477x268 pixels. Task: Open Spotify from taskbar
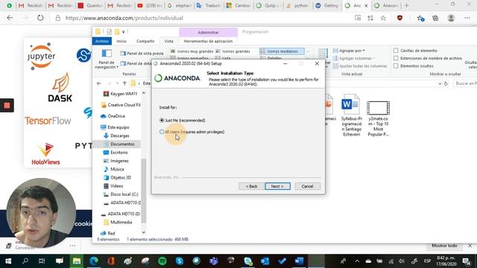coord(162,261)
